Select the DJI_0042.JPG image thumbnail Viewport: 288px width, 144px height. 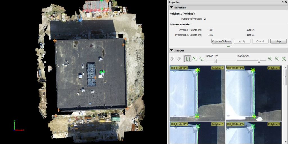click(197, 133)
